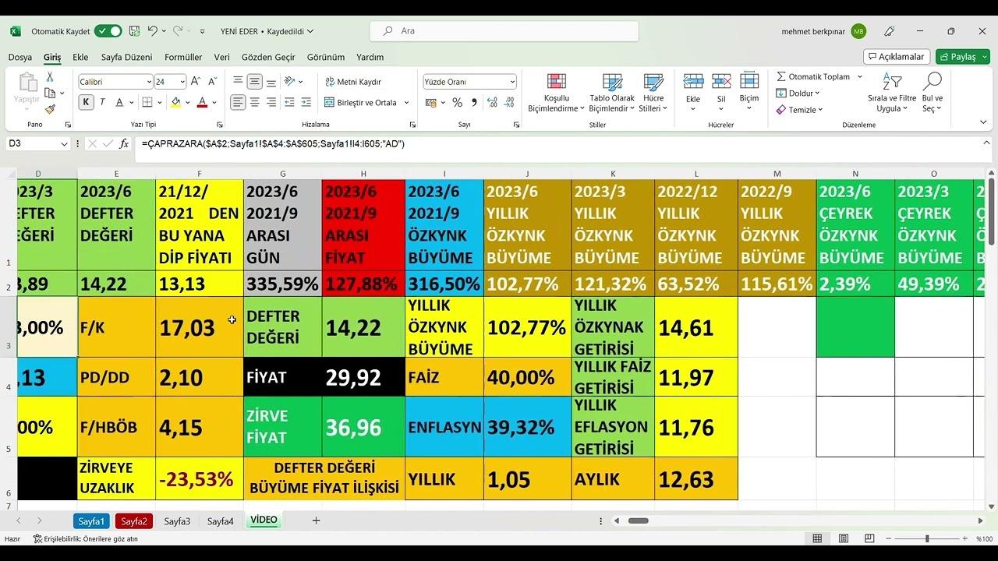This screenshot has width=998, height=561.
Task: Decrease decimal places icon
Action: click(x=511, y=102)
